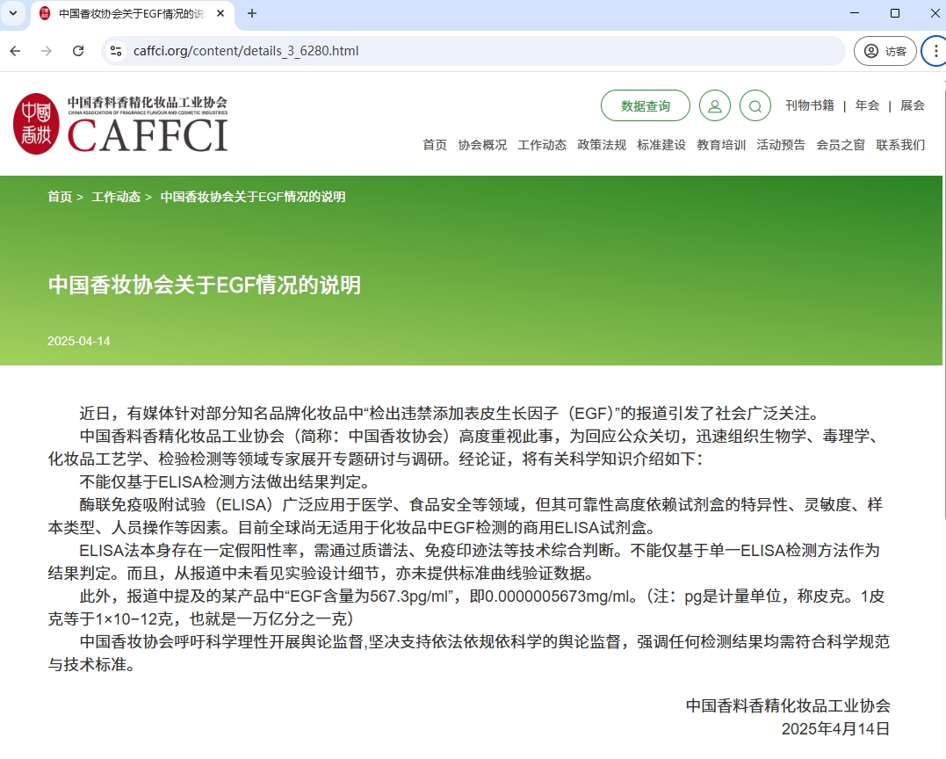Select 标准建设 in navigation bar
Image resolution: width=946 pixels, height=759 pixels.
tap(661, 145)
